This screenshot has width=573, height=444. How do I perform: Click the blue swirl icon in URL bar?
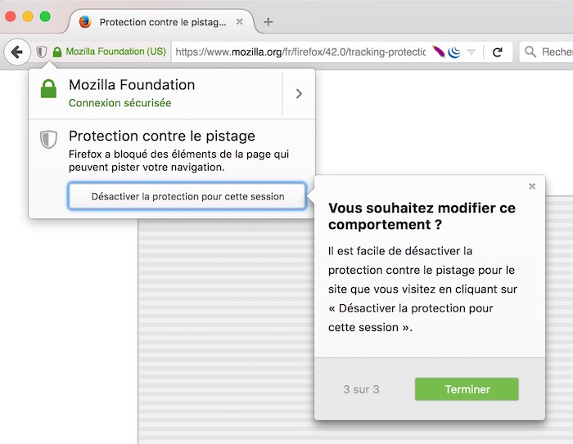coord(454,52)
